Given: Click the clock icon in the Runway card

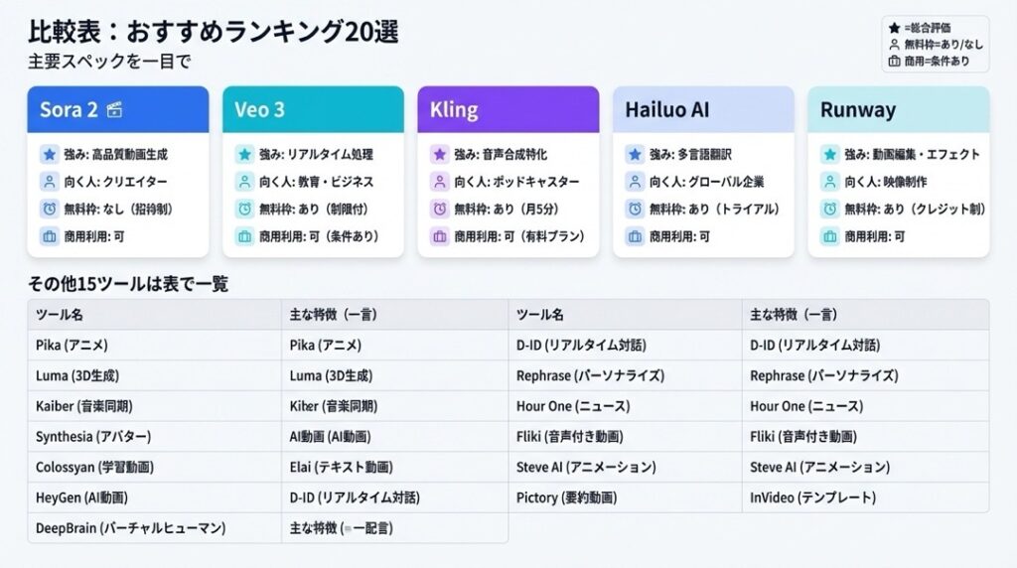Looking at the screenshot, I should pos(829,210).
